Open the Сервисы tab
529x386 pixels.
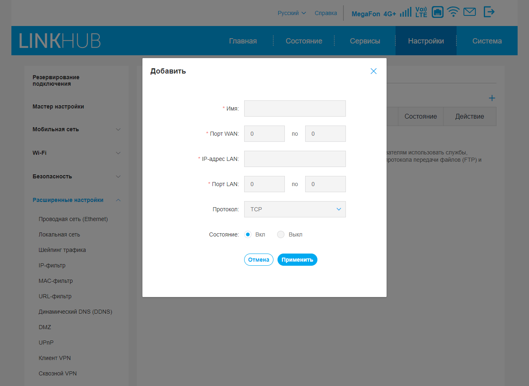[x=365, y=41]
